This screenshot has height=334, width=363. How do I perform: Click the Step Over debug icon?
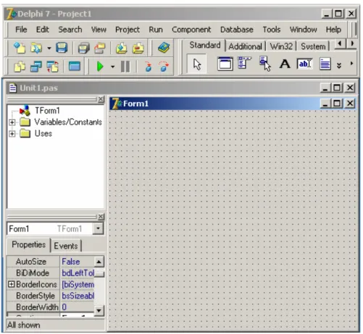(164, 67)
